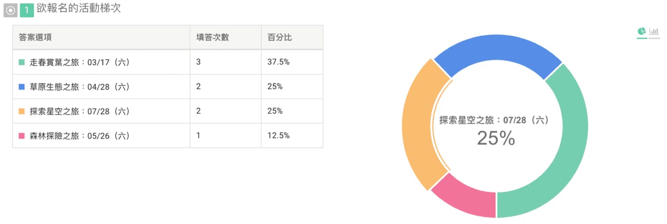Switch to pie chart view
The width and height of the screenshot is (667, 224).
(642, 31)
